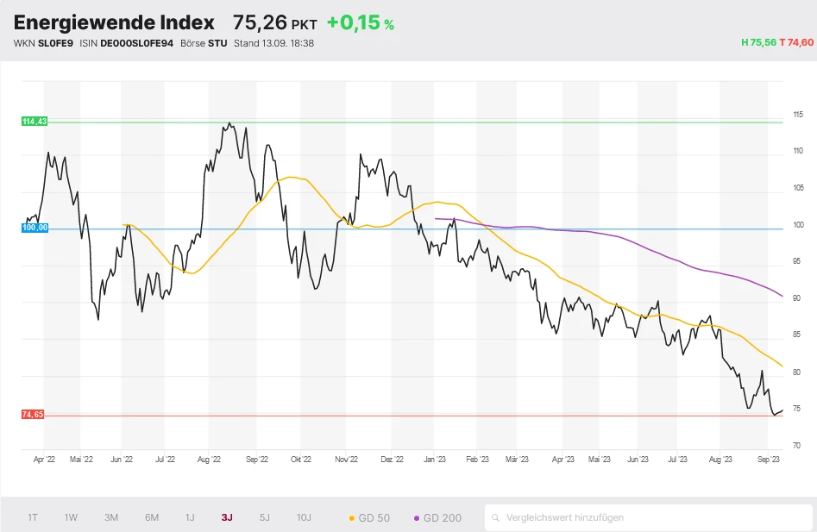
Task: Click the Energiewende Index title
Action: pos(114,22)
